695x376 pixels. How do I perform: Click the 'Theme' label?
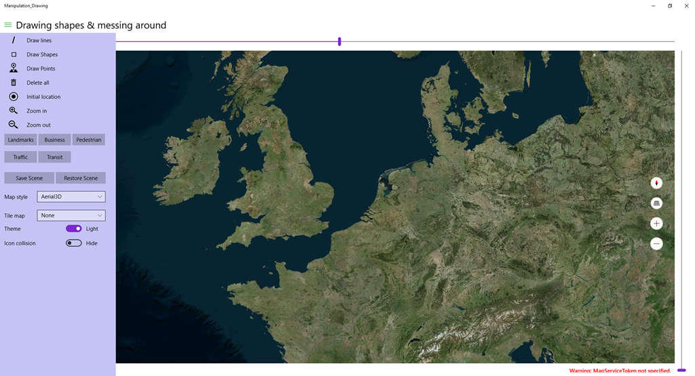[x=12, y=229]
